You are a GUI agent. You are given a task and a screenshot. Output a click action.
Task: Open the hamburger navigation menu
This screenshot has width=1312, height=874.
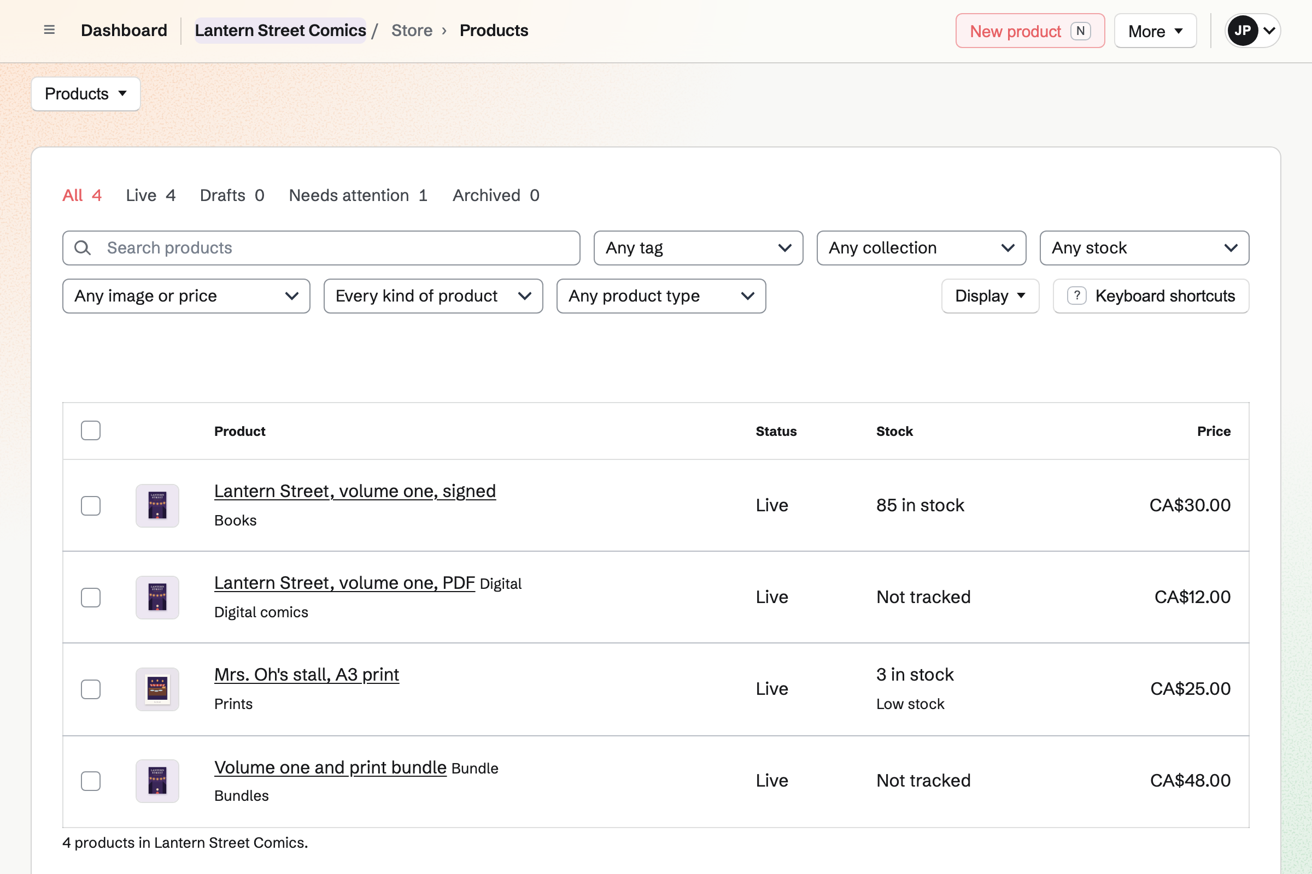tap(49, 30)
